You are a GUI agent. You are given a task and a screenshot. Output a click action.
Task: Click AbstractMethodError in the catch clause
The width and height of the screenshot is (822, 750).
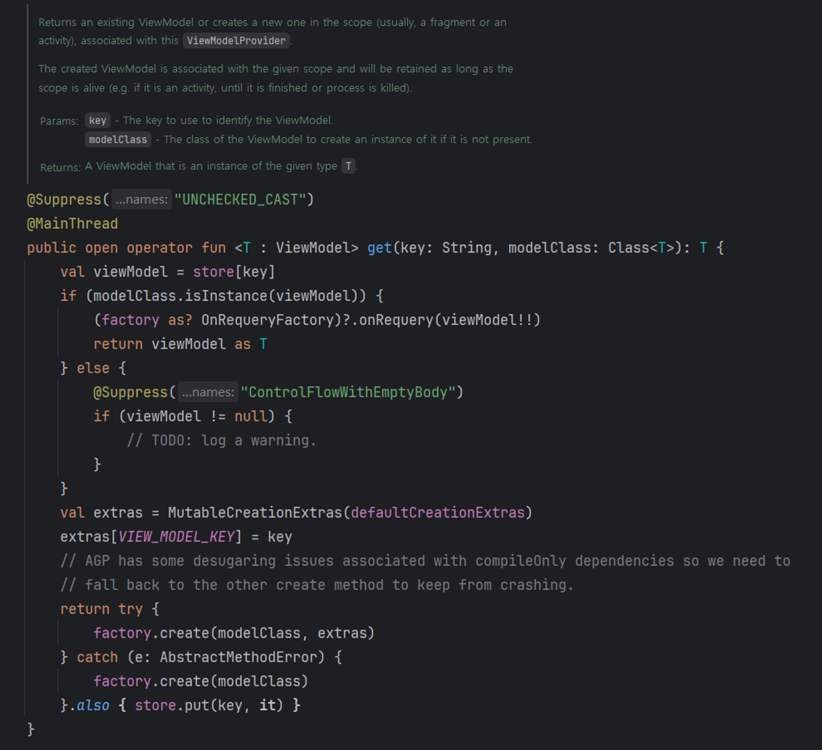[238, 657]
